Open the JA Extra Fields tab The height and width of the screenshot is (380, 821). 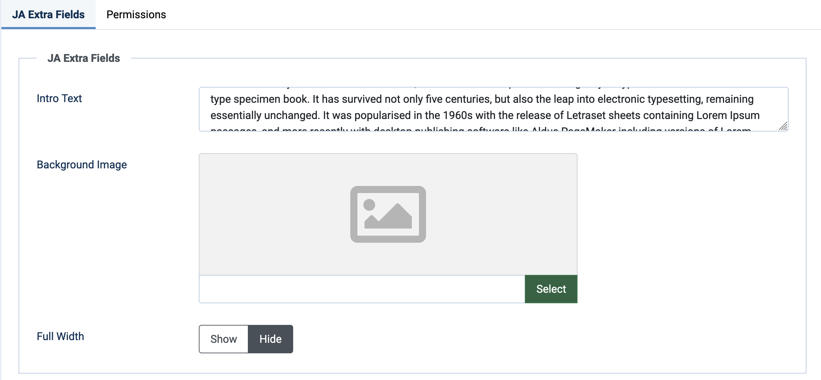[x=48, y=15]
